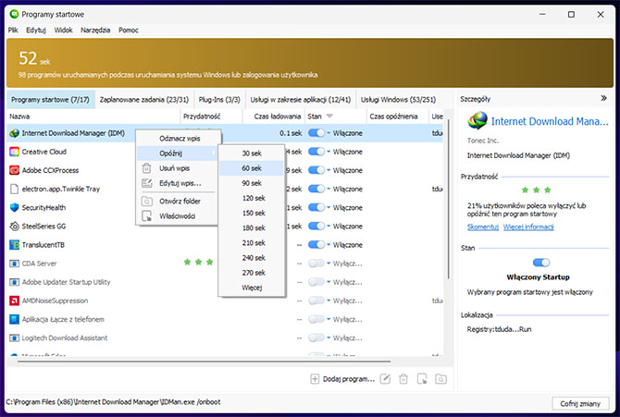Open the state dropdown arrow for Creative Cloud
This screenshot has height=417, width=620.
tap(329, 152)
